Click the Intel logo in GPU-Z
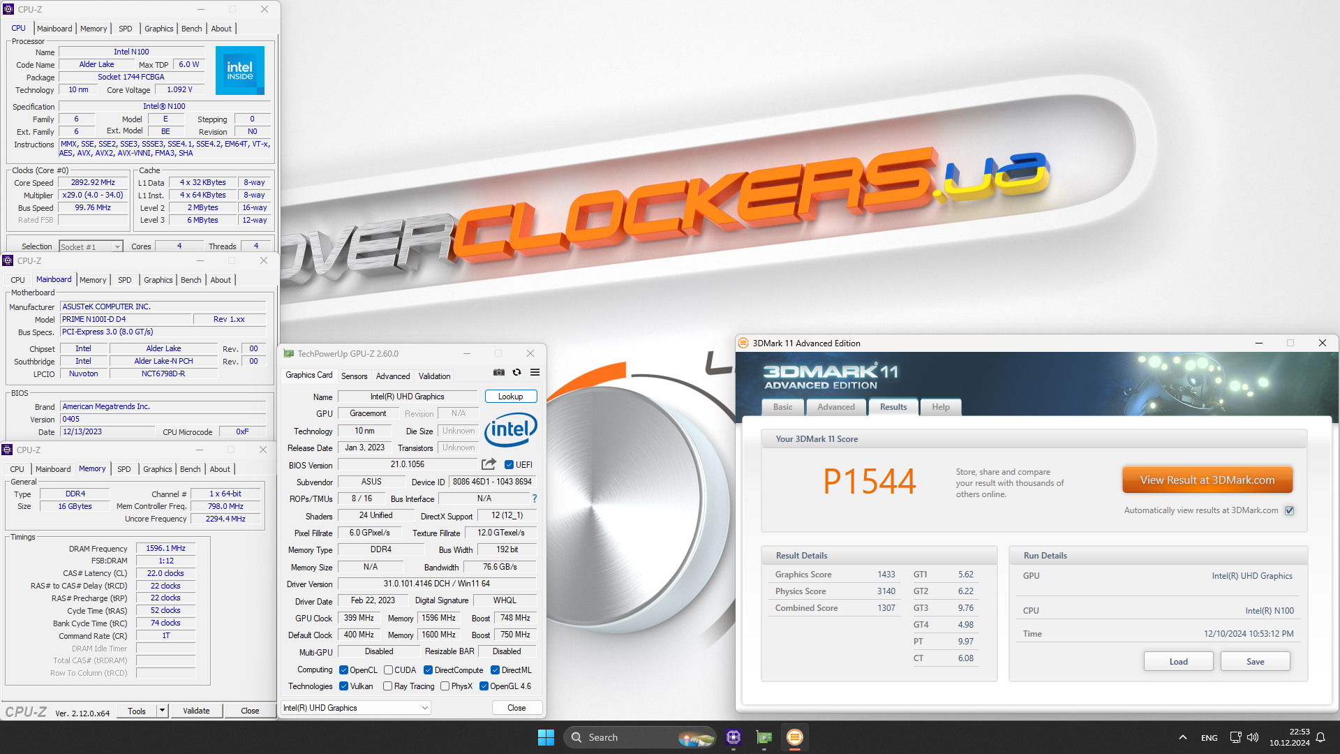Image resolution: width=1340 pixels, height=754 pixels. click(510, 429)
